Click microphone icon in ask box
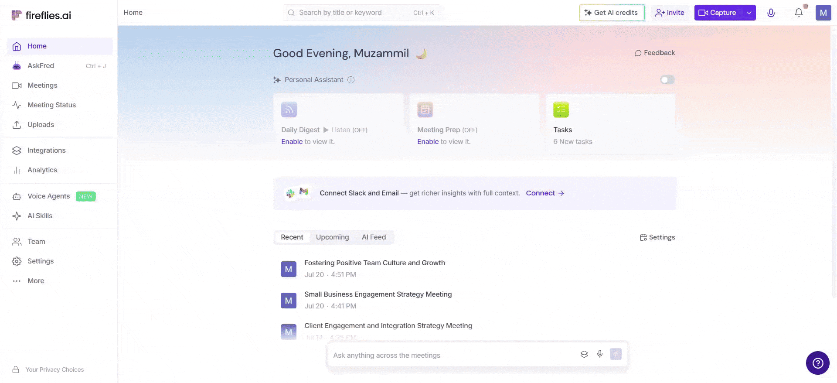Viewport: 837px width, 383px height. [600, 354]
